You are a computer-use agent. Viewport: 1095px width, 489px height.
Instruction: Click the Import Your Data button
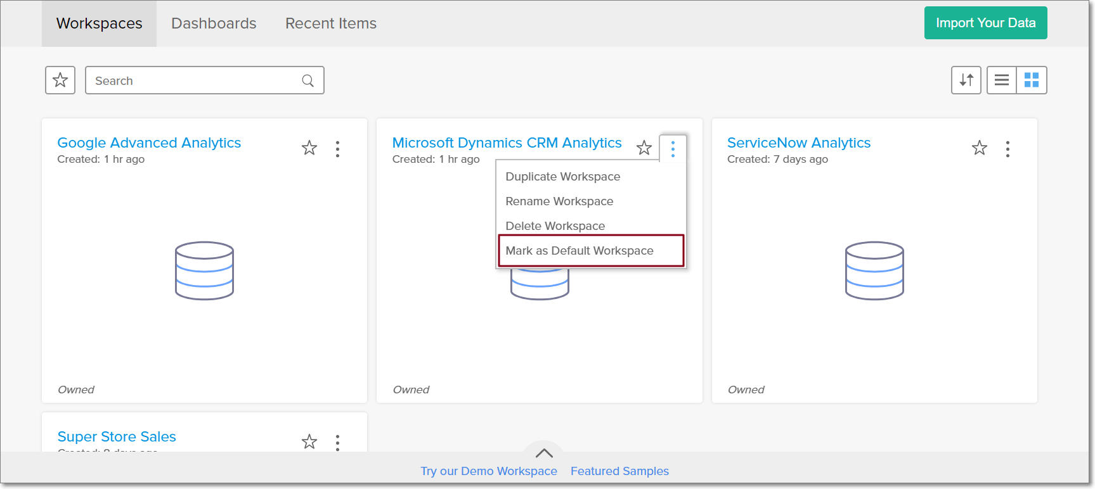985,23
